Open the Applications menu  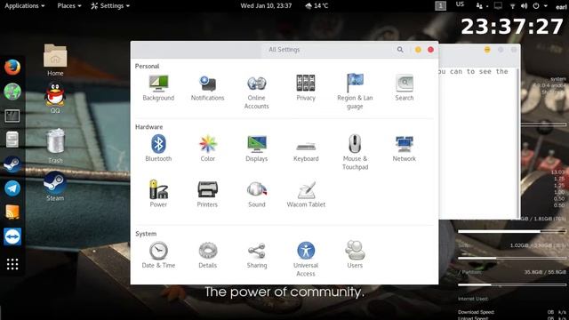[x=24, y=6]
